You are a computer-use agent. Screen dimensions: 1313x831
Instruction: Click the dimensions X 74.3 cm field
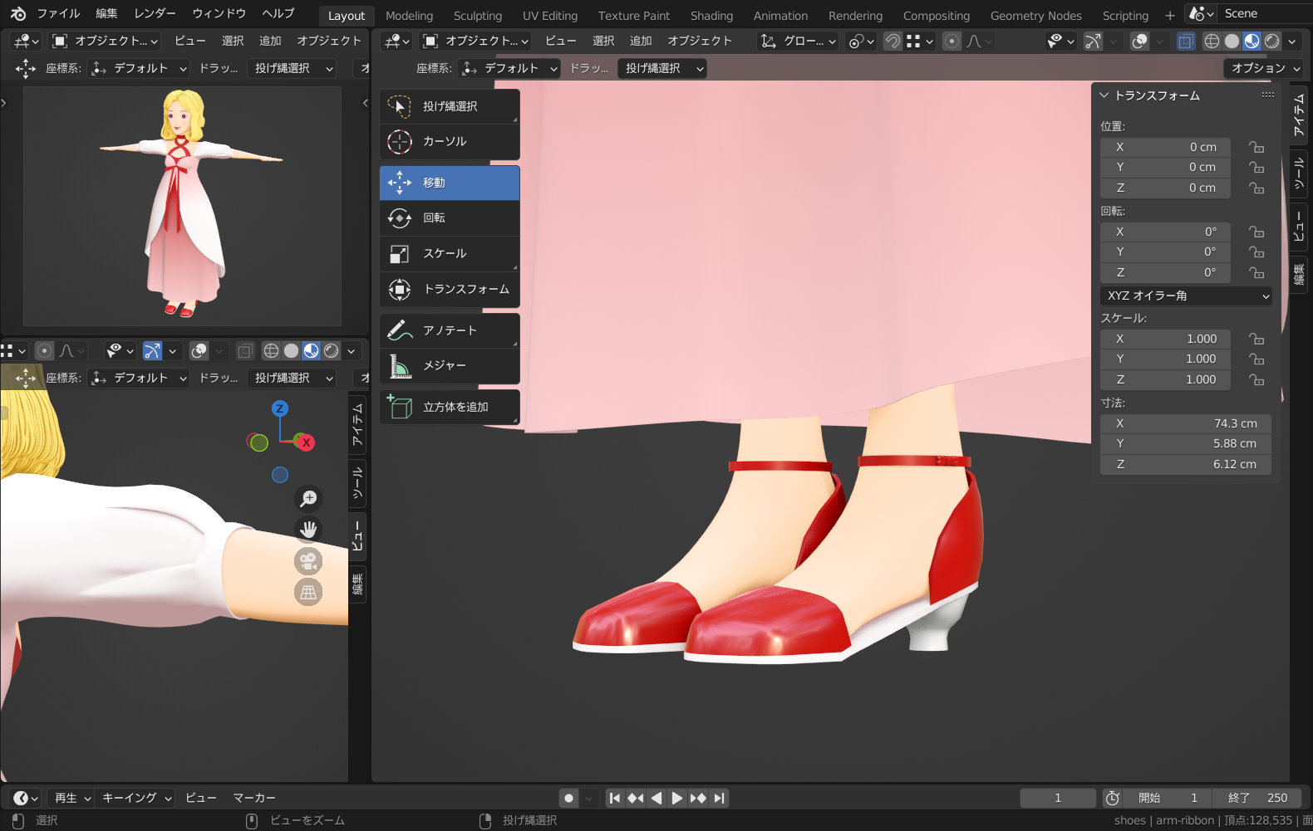(x=1186, y=423)
